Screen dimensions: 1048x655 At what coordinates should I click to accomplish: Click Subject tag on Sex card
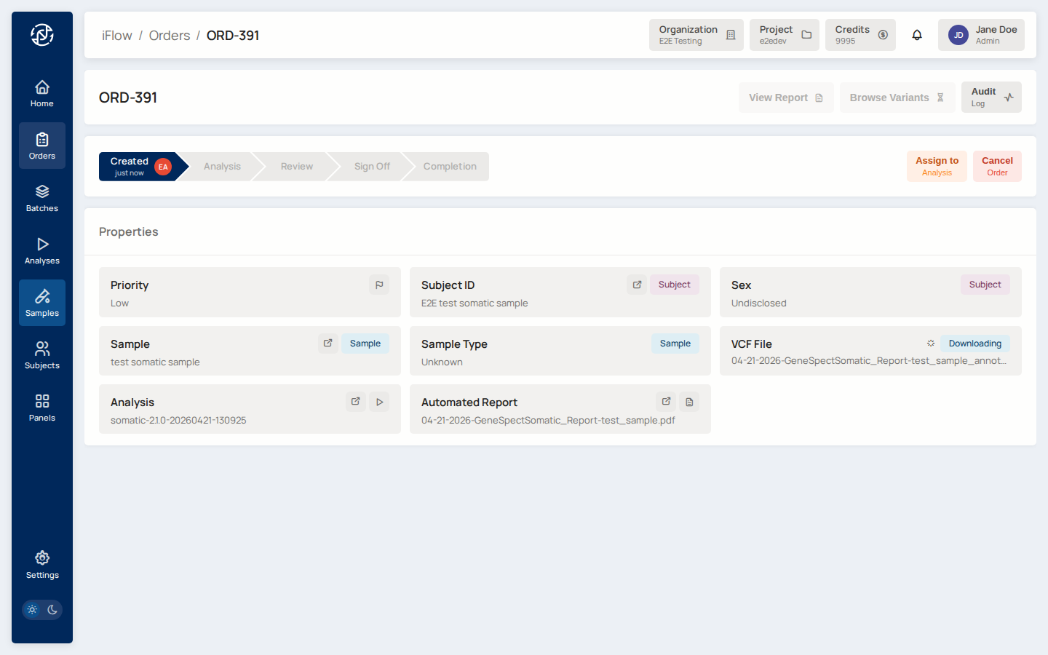(985, 285)
